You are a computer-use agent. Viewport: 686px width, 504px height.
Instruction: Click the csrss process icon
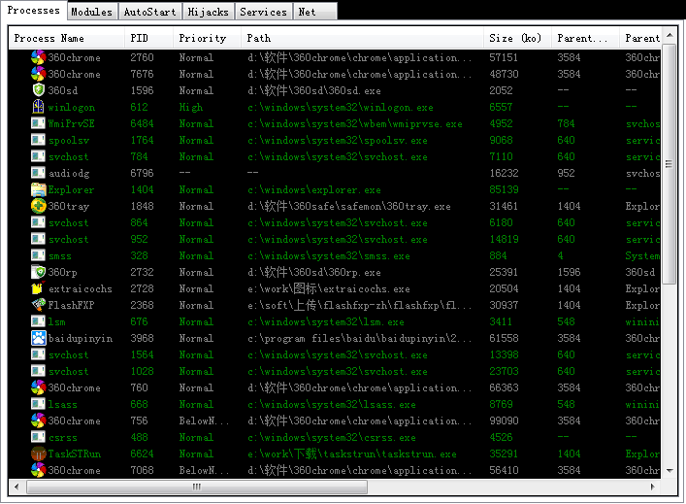(x=39, y=437)
